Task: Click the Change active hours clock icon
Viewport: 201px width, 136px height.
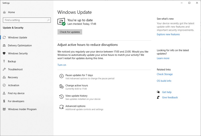Action: tap(61, 87)
